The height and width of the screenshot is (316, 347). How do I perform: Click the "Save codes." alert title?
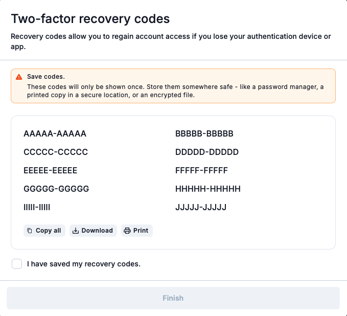pyautogui.click(x=46, y=76)
